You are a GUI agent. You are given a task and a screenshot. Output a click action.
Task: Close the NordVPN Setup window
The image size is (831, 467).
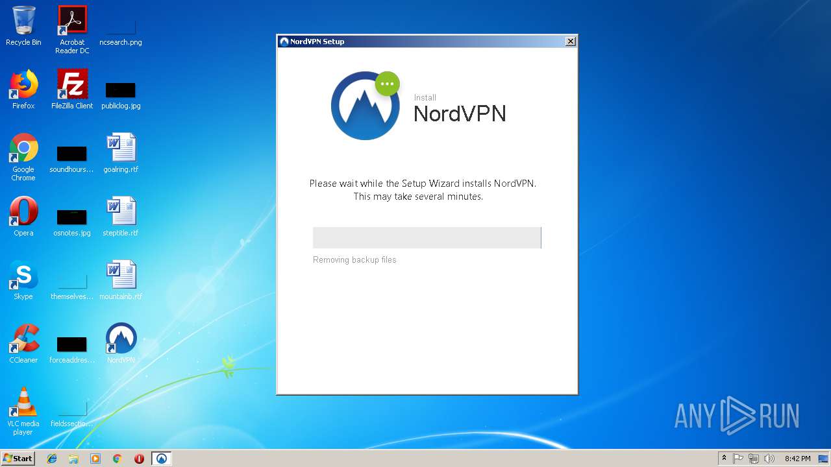pos(570,42)
